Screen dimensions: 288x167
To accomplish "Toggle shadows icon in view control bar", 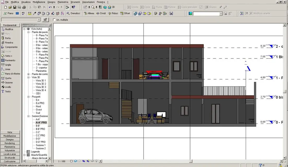I will [x=79, y=161].
